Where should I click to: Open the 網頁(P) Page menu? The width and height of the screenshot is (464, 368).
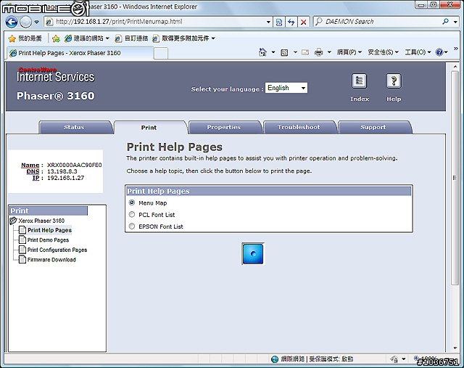[349, 52]
